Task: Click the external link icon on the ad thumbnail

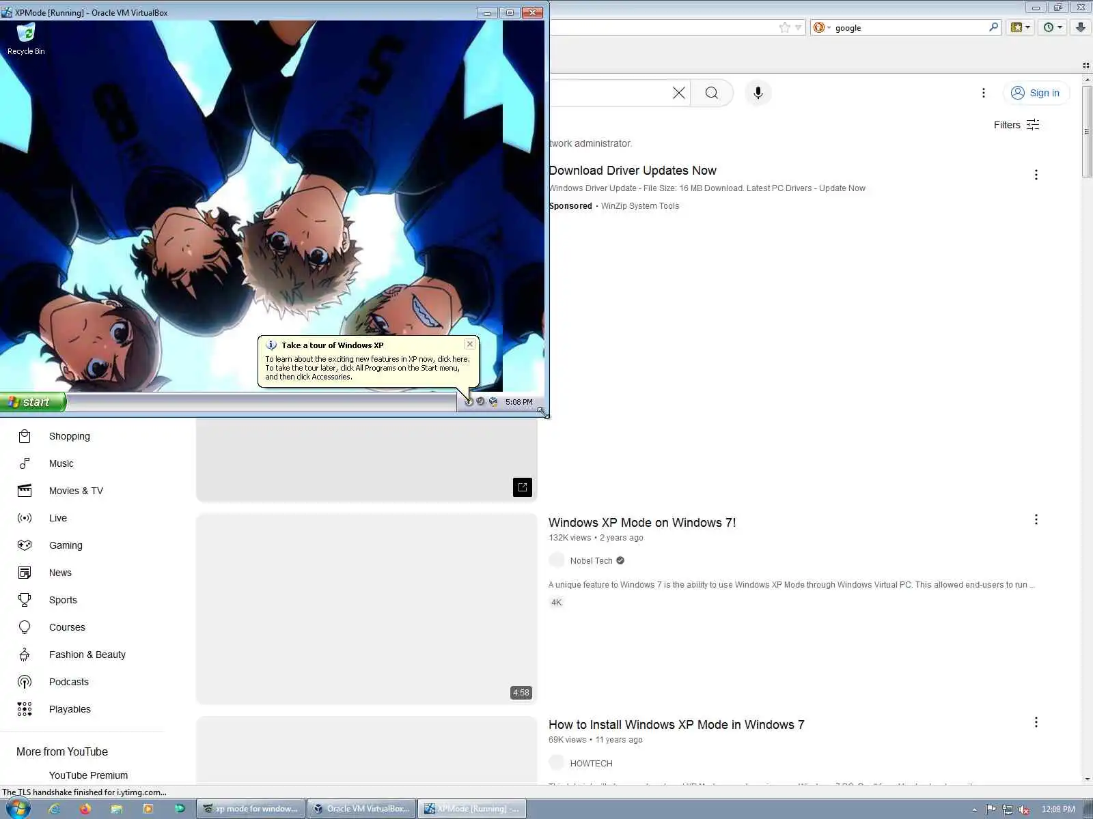Action: pos(523,487)
